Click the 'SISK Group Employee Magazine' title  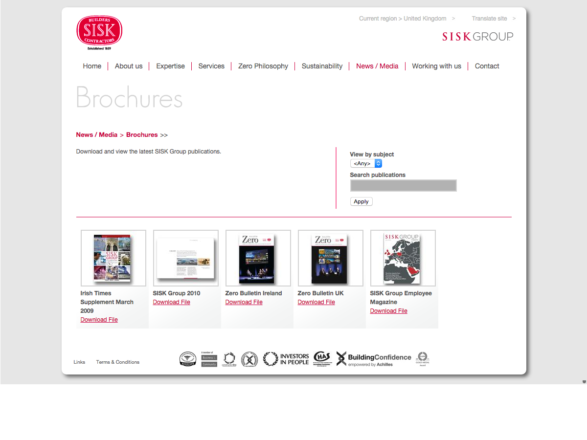click(401, 298)
